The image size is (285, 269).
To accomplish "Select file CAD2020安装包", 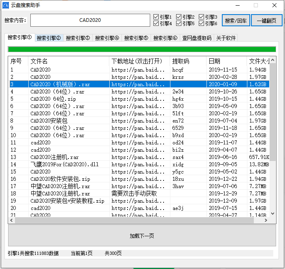I will [x=49, y=121].
